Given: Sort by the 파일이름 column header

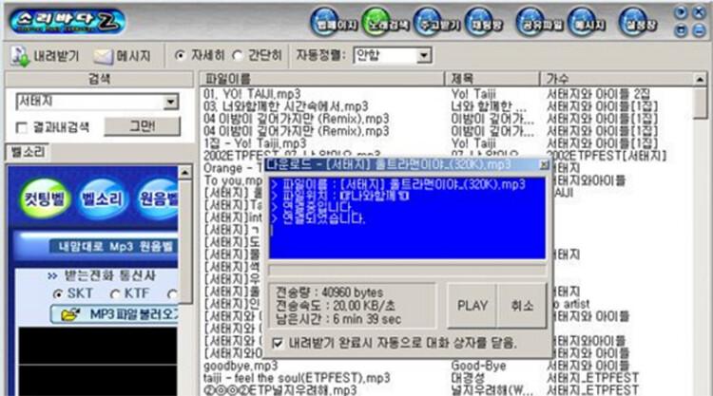Looking at the screenshot, I should [x=321, y=79].
